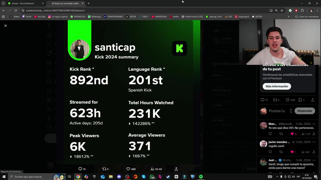This screenshot has width=321, height=180.
Task: Share the post from the side panel
Action: [313, 100]
